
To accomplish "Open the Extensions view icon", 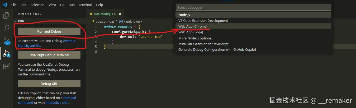I will [6, 66].
